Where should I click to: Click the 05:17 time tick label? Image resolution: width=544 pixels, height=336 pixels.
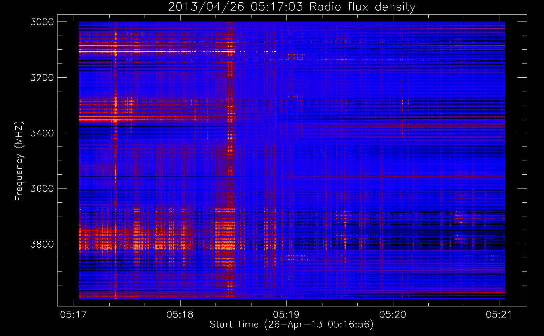73,315
